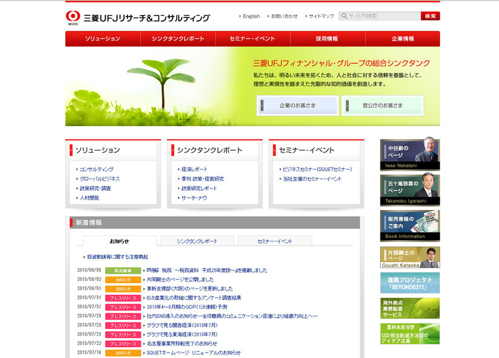The height and width of the screenshot is (358, 499).
Task: Open the 片岡剛士のページを公開しました news link
Action: tap(180, 280)
